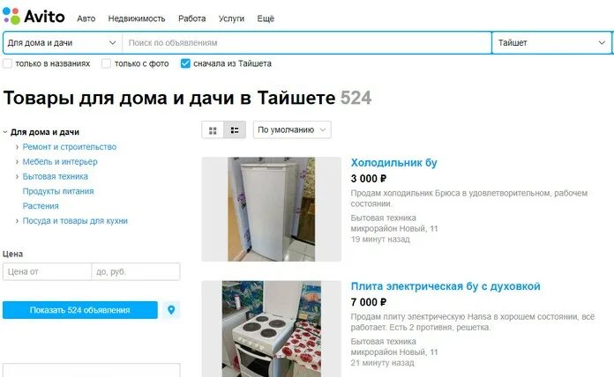Check только с фото option

106,63
